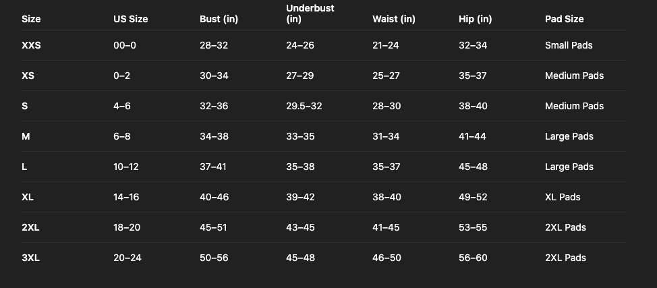Click the 37–41 bust measurement
657x288 pixels.
[213, 167]
